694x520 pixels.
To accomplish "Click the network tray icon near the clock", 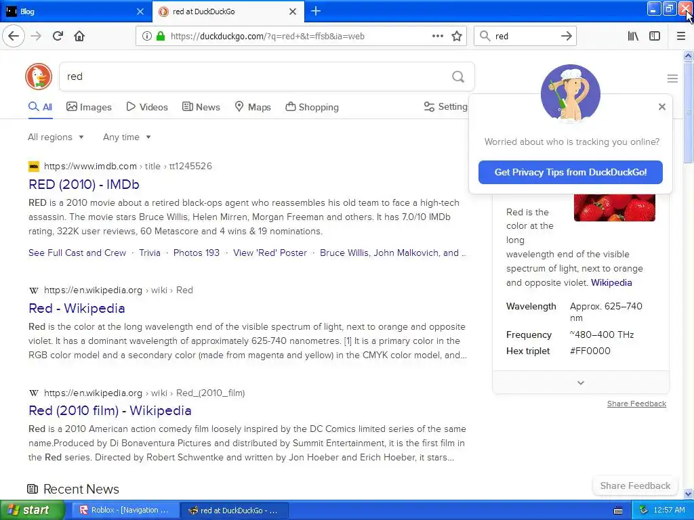I will (x=643, y=510).
